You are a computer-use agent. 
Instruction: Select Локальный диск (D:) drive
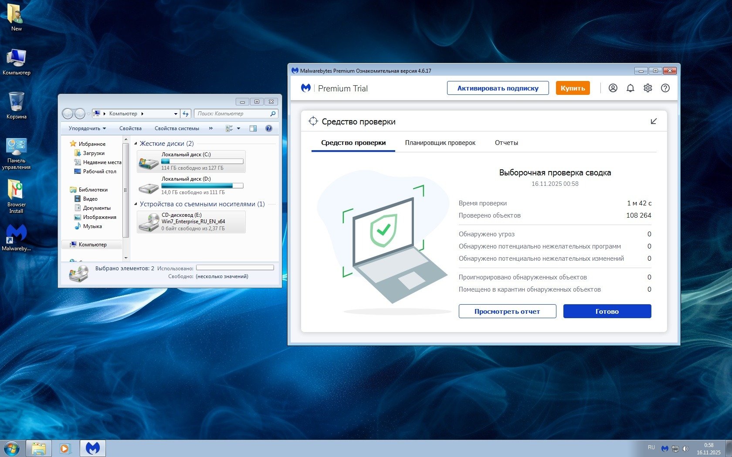(x=191, y=185)
